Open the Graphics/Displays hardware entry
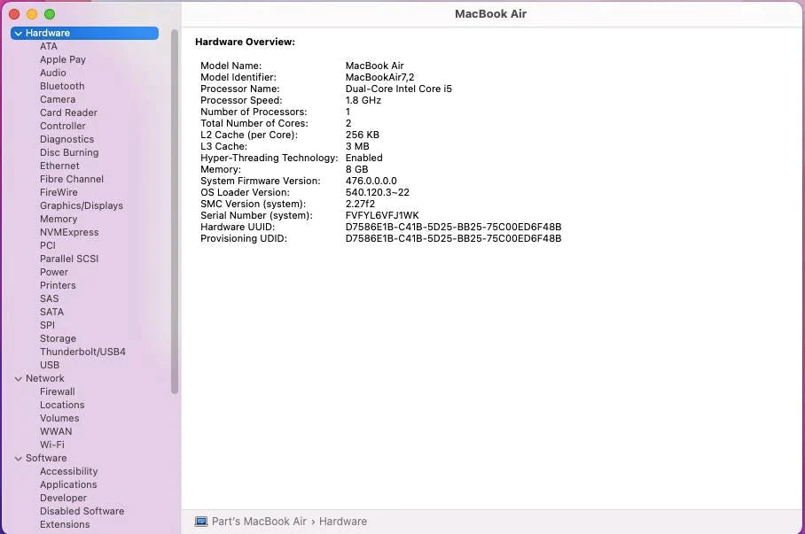 pyautogui.click(x=81, y=205)
